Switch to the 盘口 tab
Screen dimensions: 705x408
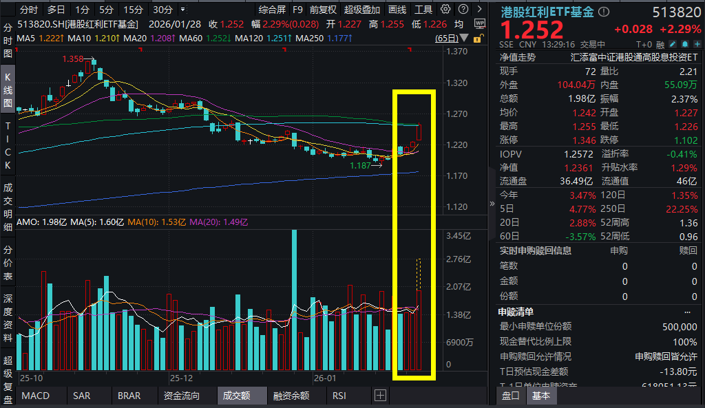point(509,396)
